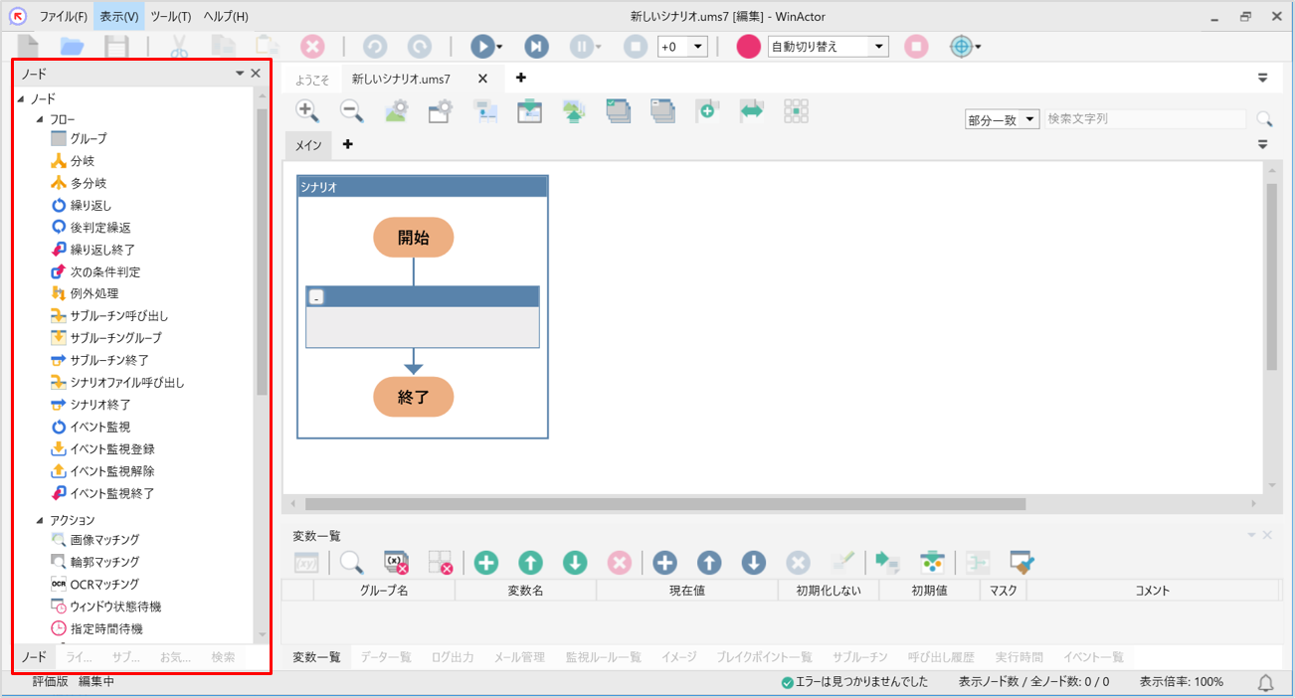This screenshot has height=698, width=1295.
Task: Start recording with the red record icon
Action: coord(748,46)
